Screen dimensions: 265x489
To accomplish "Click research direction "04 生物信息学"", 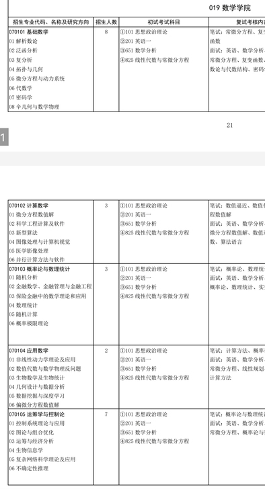I will (x=26, y=450).
